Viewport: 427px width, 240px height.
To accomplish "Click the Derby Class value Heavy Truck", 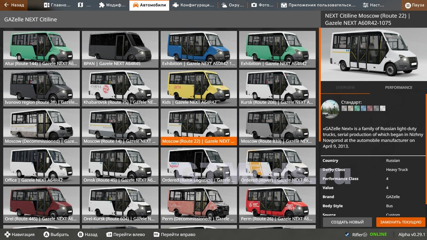I will pyautogui.click(x=397, y=169).
